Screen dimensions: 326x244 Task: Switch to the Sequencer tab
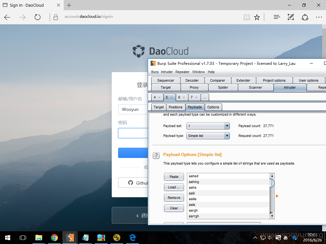point(166,80)
